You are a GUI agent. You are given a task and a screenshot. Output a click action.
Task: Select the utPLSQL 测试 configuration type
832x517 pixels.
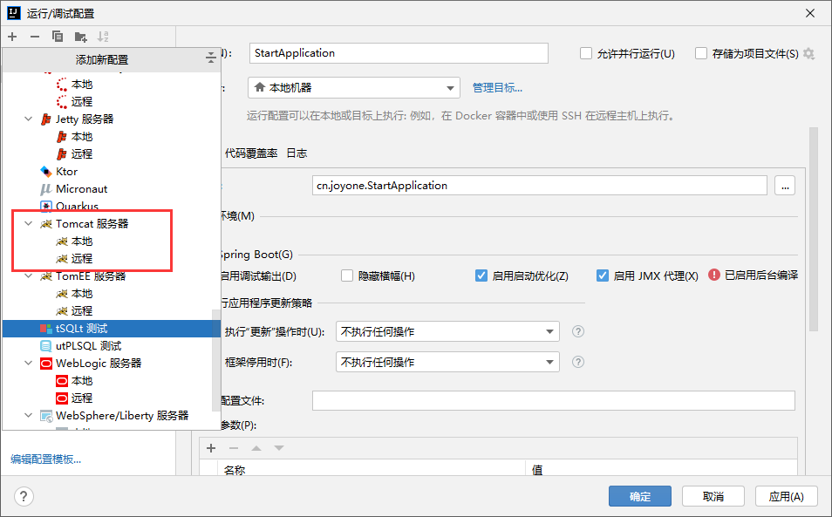pyautogui.click(x=89, y=346)
